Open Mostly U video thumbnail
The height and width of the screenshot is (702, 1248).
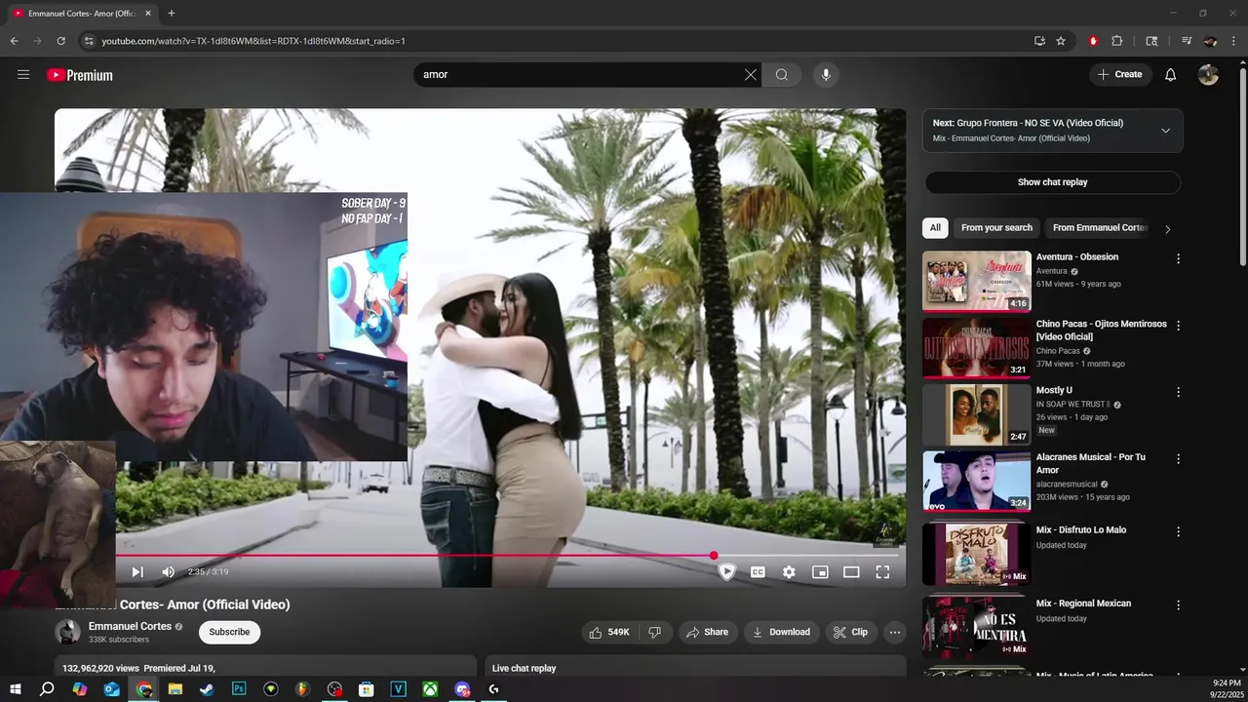(976, 414)
